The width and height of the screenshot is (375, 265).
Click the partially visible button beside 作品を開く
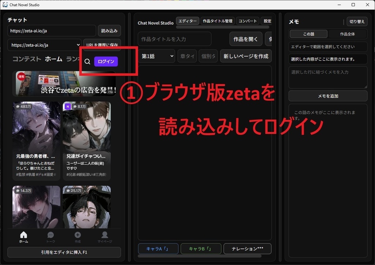268,39
